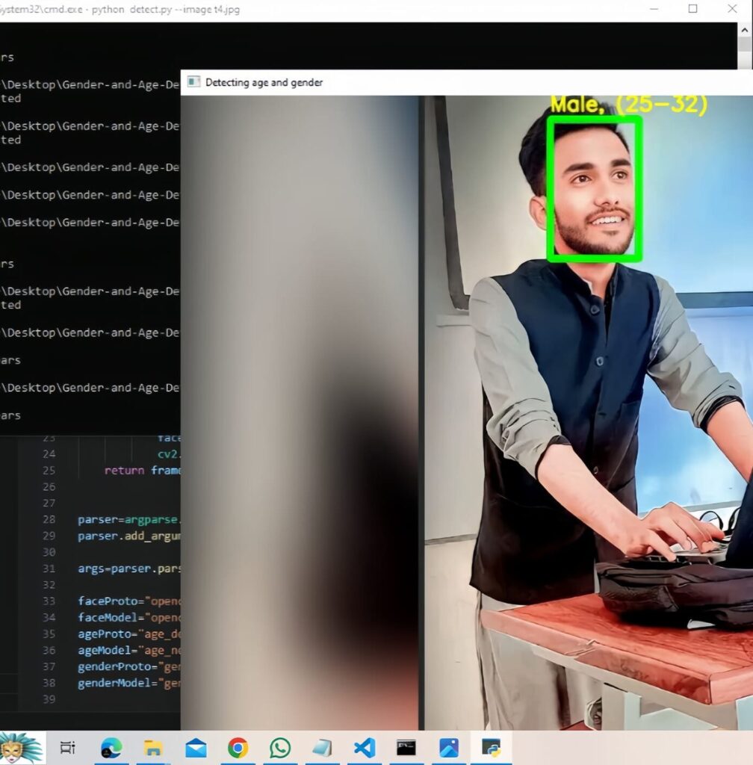
Task: Select the Python window taskbar icon
Action: (491, 747)
